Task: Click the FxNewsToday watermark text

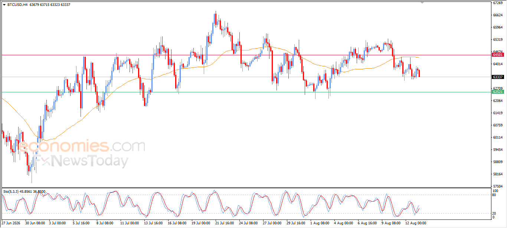Action: click(84, 161)
